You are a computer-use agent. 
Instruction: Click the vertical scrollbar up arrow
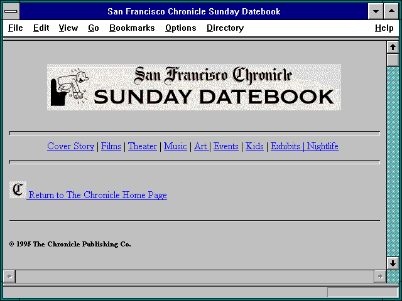pyautogui.click(x=393, y=47)
